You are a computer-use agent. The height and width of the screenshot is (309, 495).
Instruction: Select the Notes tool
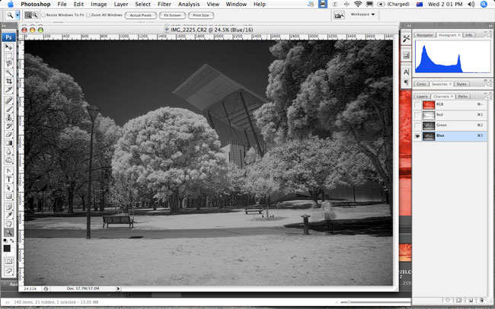click(x=9, y=207)
